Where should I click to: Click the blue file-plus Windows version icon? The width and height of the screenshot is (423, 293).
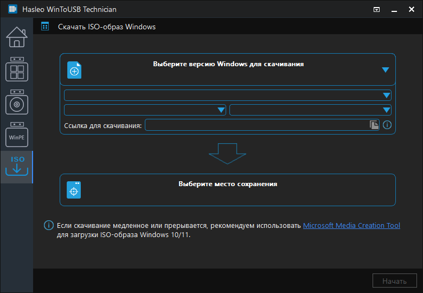[x=74, y=70]
